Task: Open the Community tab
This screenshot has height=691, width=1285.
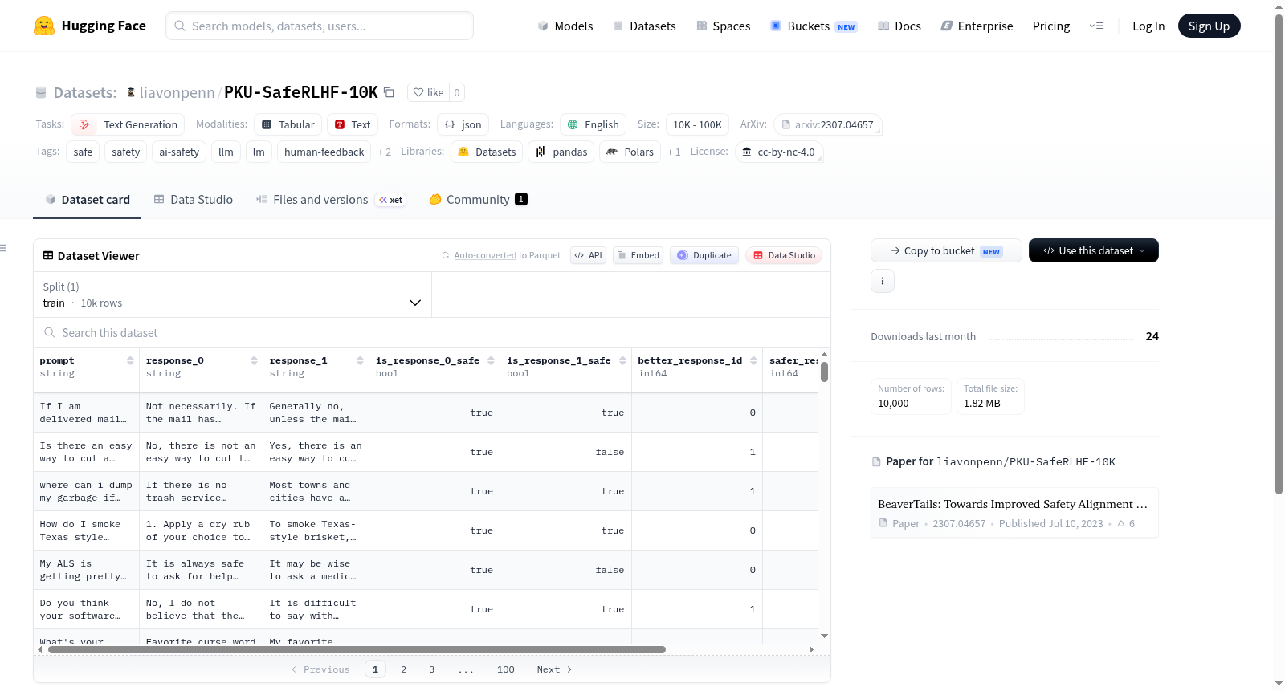Action: 478,200
